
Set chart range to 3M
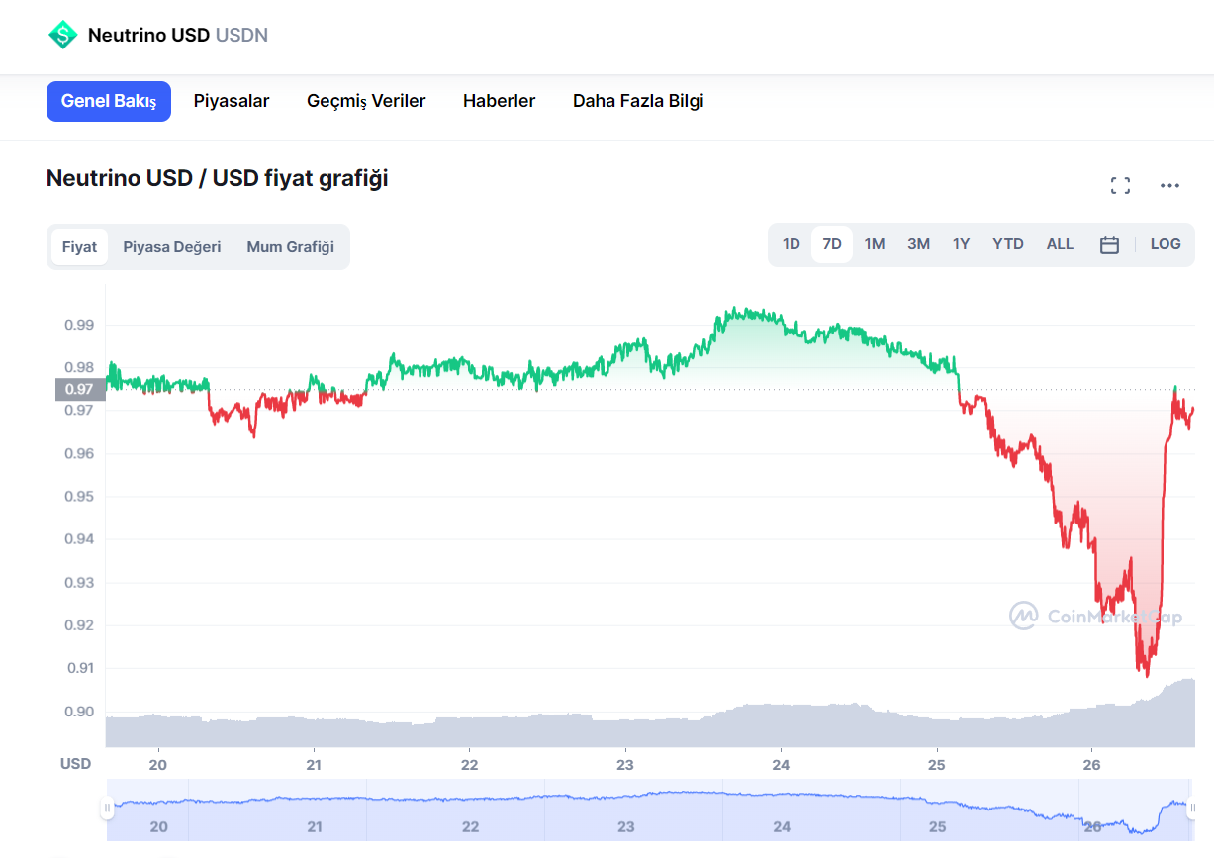click(918, 244)
